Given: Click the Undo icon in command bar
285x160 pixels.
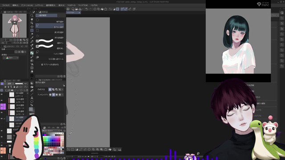Looking at the screenshot, I should tap(87, 9).
